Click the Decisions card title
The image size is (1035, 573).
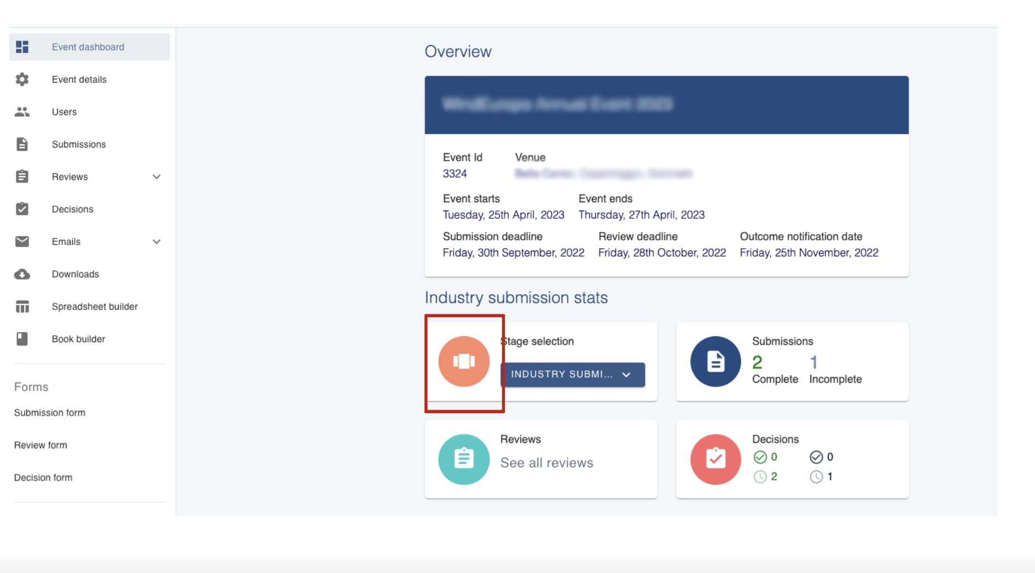tap(775, 439)
